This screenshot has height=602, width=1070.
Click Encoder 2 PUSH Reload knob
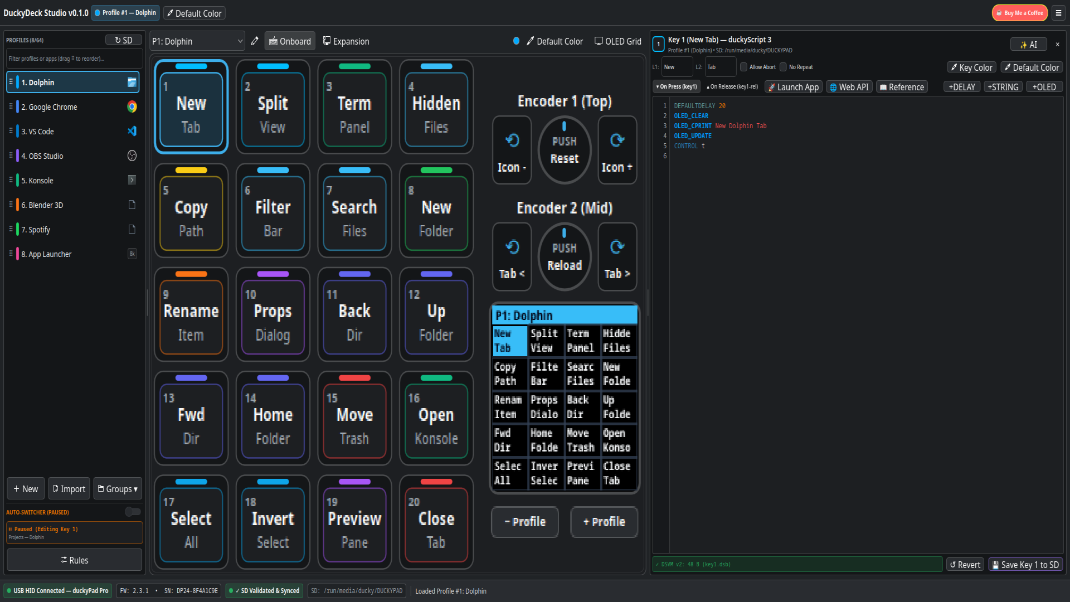565,256
